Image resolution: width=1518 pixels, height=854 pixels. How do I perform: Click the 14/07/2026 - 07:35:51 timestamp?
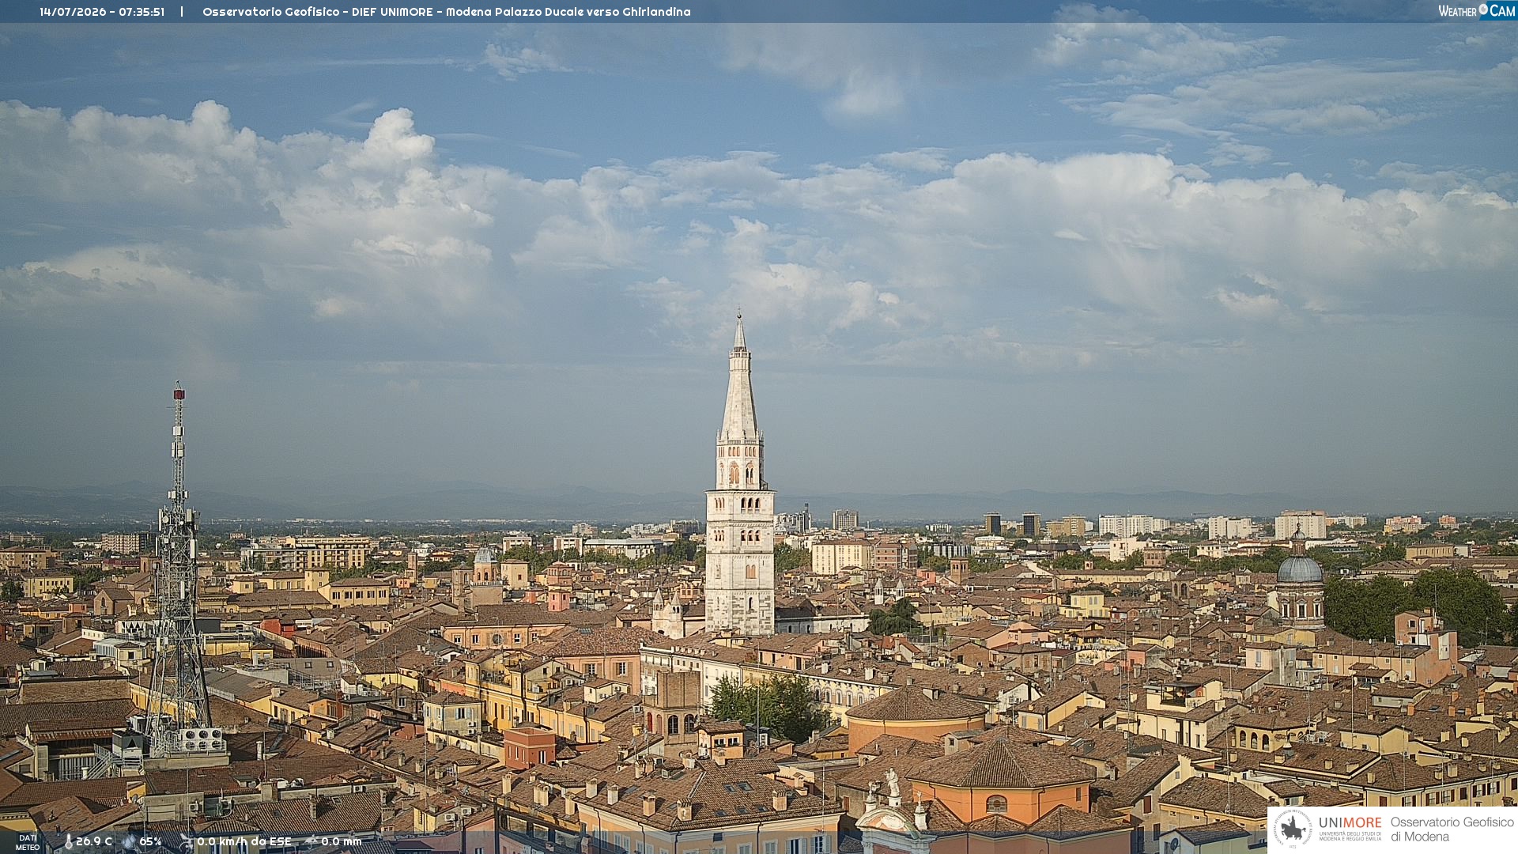[x=102, y=12]
